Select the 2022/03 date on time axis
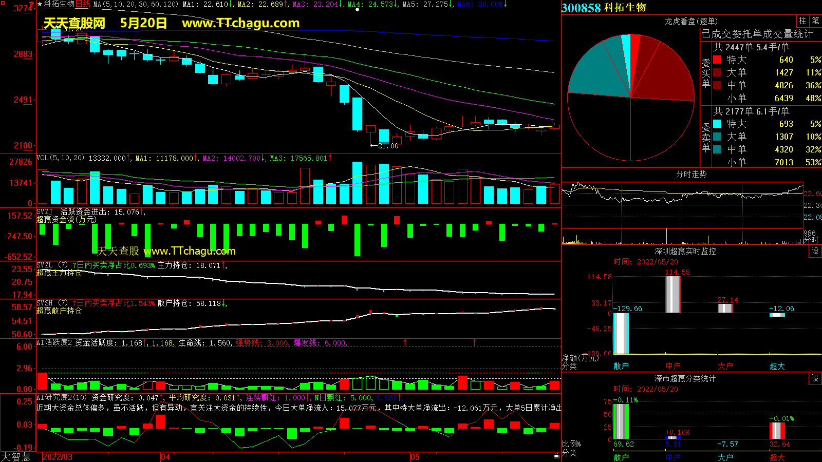This screenshot has width=822, height=462. [58, 457]
